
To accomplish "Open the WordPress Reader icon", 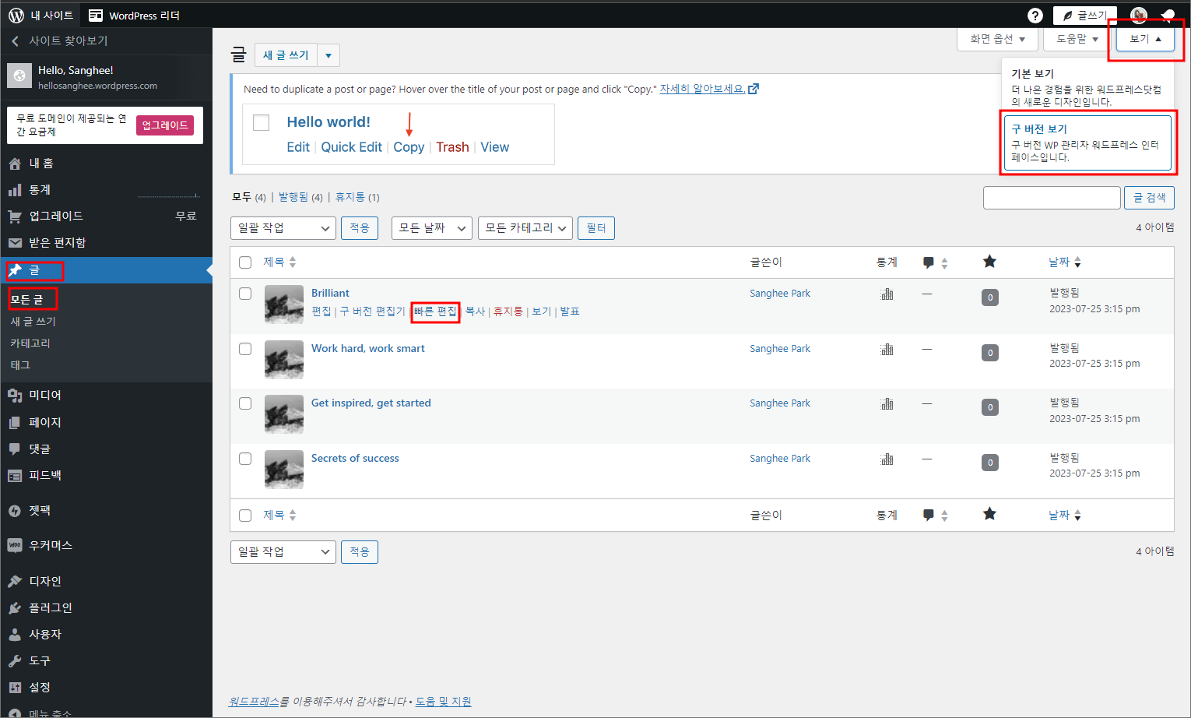I will click(96, 15).
